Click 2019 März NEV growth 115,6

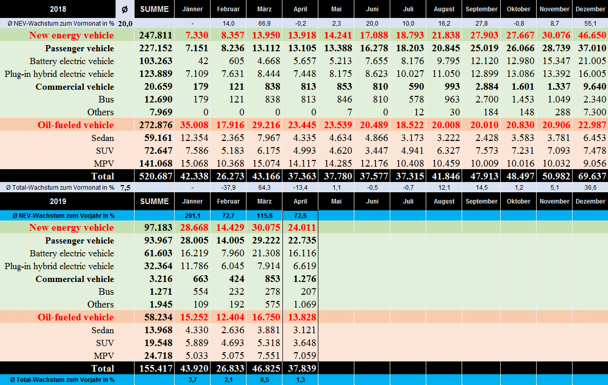click(x=264, y=216)
